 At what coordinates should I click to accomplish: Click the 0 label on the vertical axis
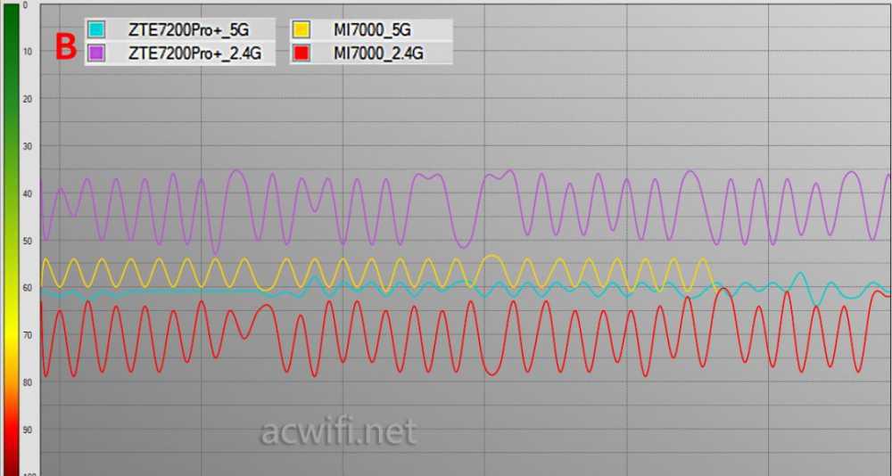(x=26, y=5)
